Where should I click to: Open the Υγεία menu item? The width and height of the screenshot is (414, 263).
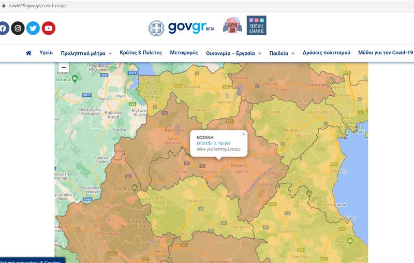coord(46,52)
